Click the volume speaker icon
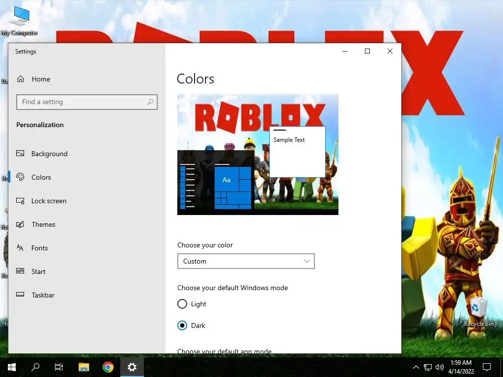The image size is (503, 377). click(440, 367)
